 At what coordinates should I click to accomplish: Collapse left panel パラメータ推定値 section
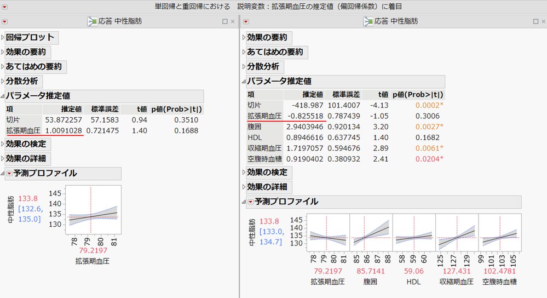click(x=2, y=96)
